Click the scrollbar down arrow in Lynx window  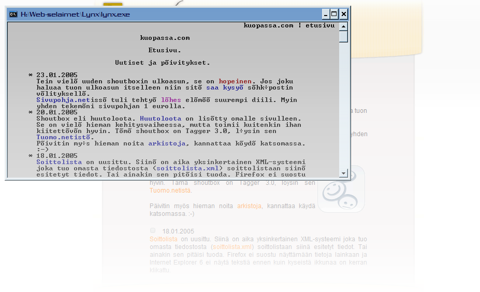pyautogui.click(x=343, y=173)
